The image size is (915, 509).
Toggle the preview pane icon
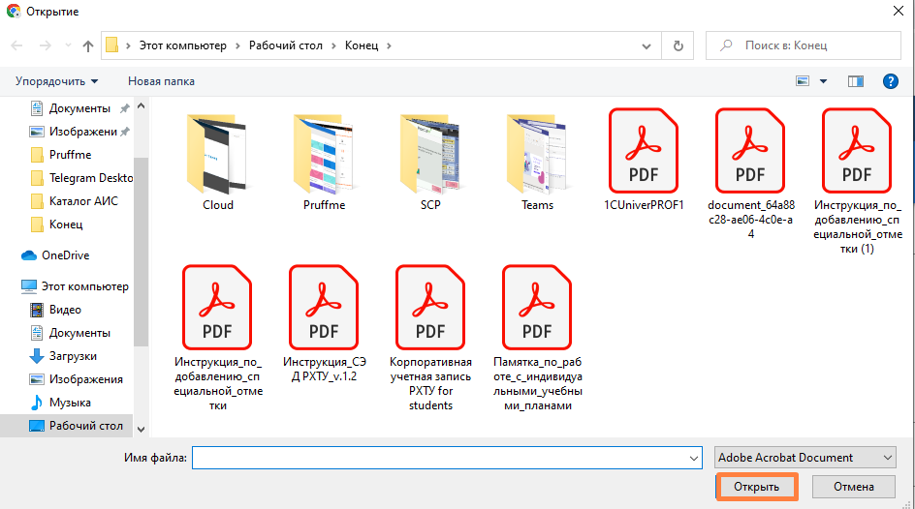click(x=855, y=81)
